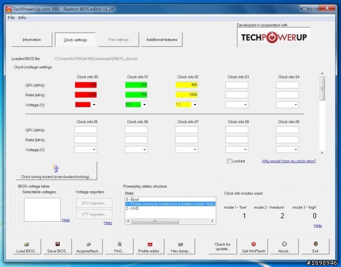The width and height of the screenshot is (341, 267).
Task: Click the State list horizontal scrollbar thumb
Action: pyautogui.click(x=155, y=221)
